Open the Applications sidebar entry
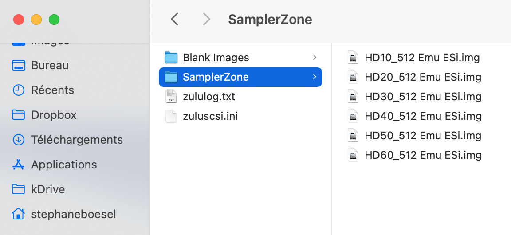 coord(64,165)
